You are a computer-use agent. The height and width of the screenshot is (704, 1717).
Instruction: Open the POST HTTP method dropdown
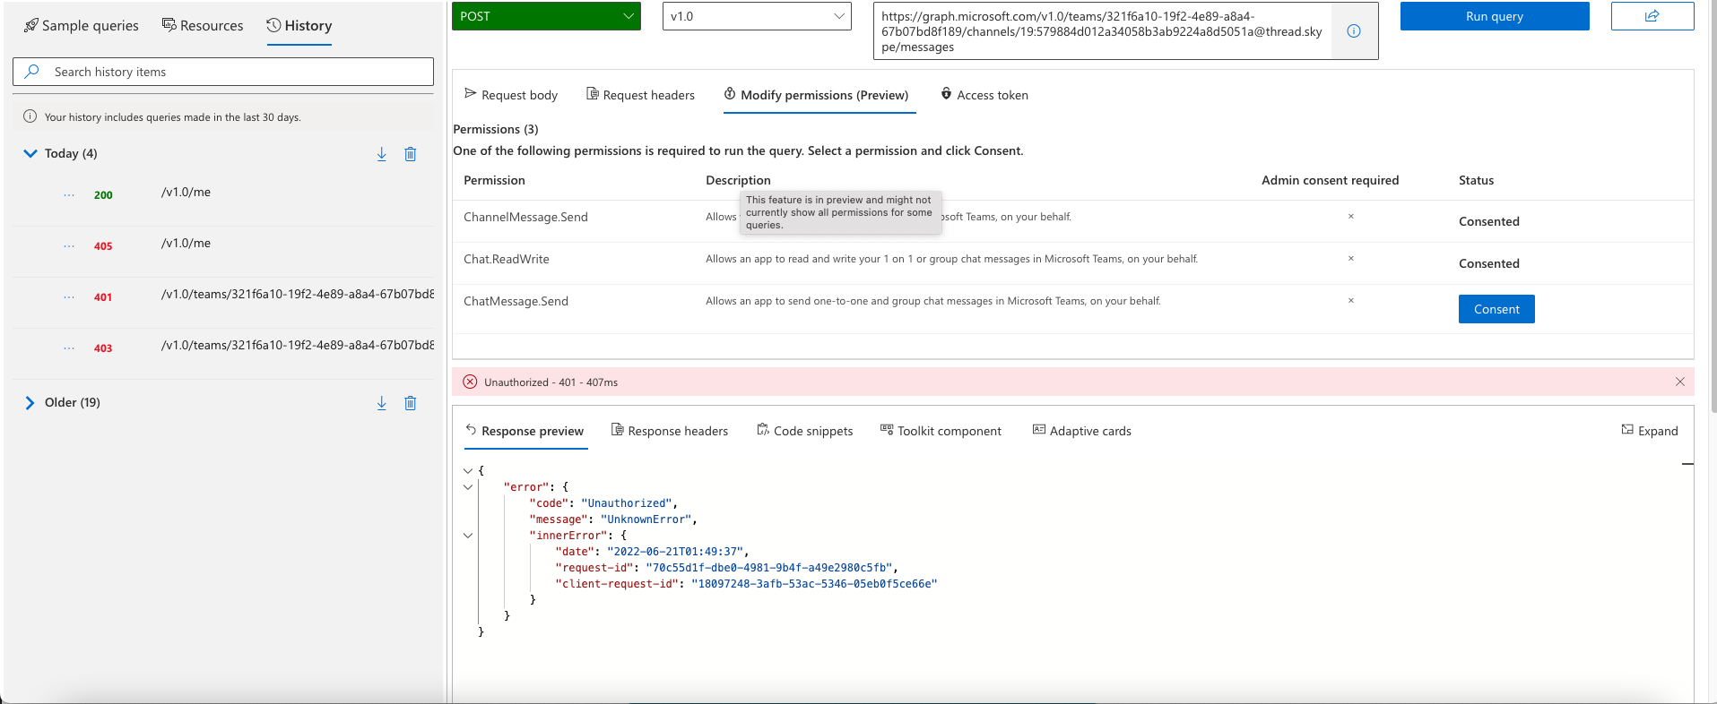(546, 16)
